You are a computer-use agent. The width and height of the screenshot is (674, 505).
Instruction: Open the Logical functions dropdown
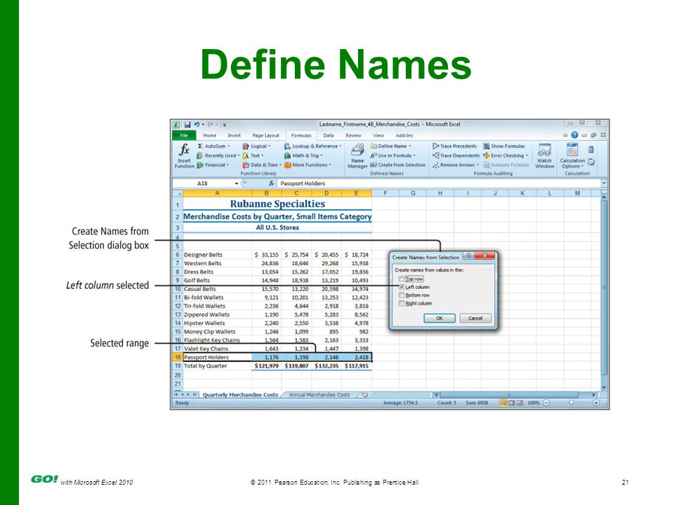pos(257,146)
